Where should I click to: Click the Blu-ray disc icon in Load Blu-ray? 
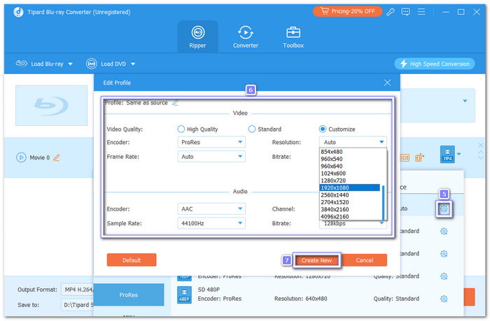click(21, 64)
